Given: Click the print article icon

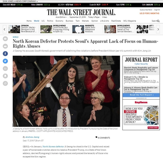Looking at the screenshot, I should (x=5, y=46).
